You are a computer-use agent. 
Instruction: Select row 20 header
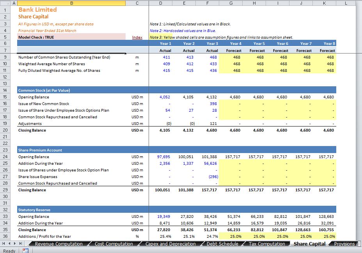(x=5, y=130)
